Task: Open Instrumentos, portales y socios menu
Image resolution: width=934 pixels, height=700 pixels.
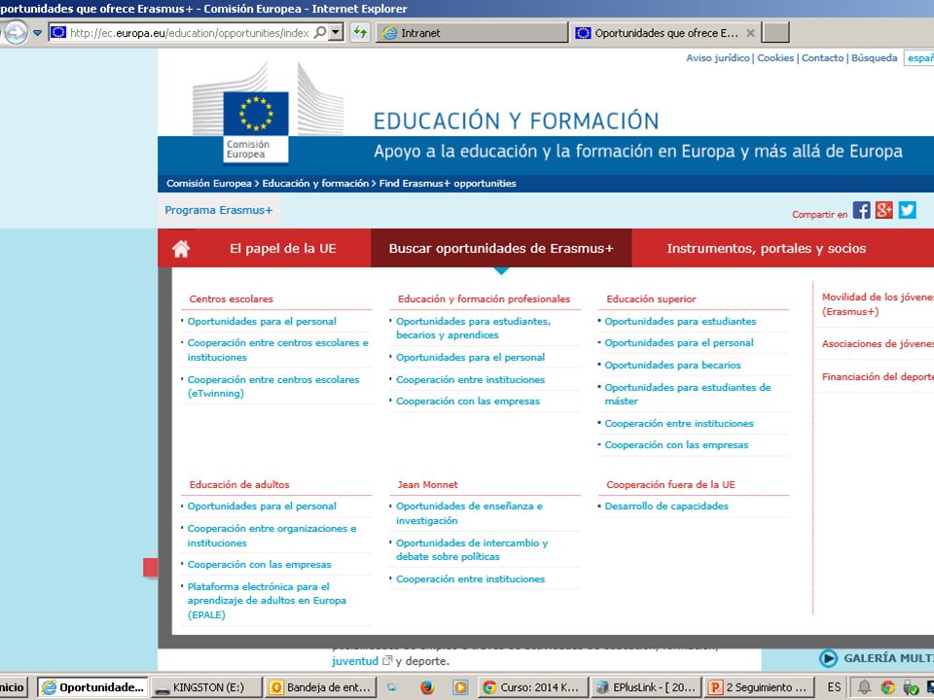Action: point(766,248)
